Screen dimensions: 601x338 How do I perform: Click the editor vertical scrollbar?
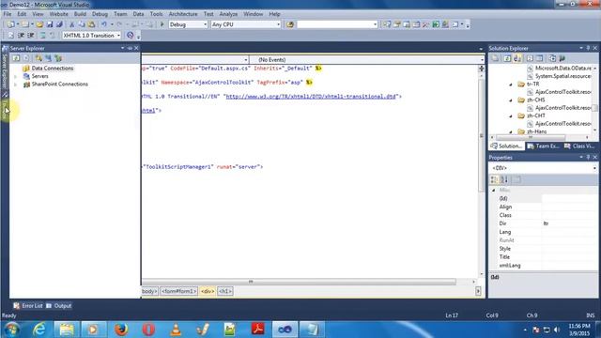[x=482, y=135]
